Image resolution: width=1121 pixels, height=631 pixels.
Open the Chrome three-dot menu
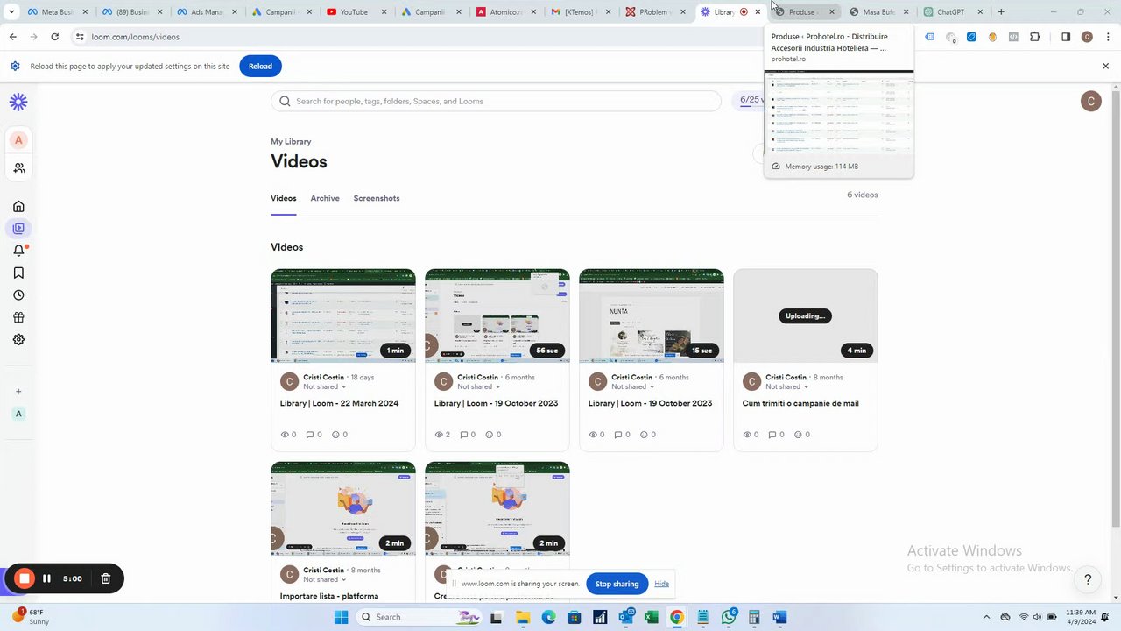1107,37
